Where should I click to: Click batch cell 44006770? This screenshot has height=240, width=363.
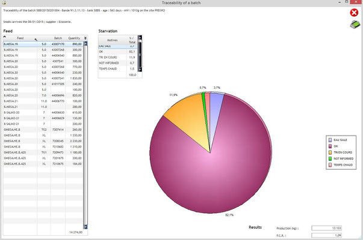(x=58, y=101)
